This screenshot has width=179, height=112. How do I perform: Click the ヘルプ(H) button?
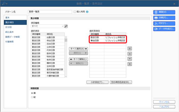click(x=164, y=107)
